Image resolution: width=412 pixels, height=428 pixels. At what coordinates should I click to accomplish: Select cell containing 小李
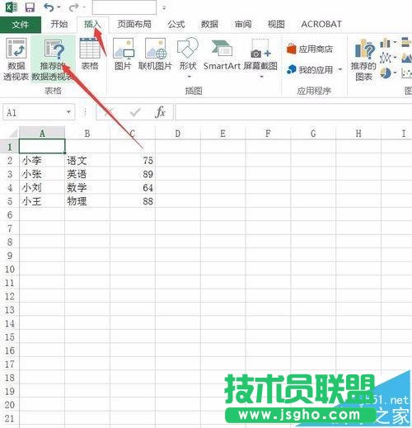[x=42, y=161]
